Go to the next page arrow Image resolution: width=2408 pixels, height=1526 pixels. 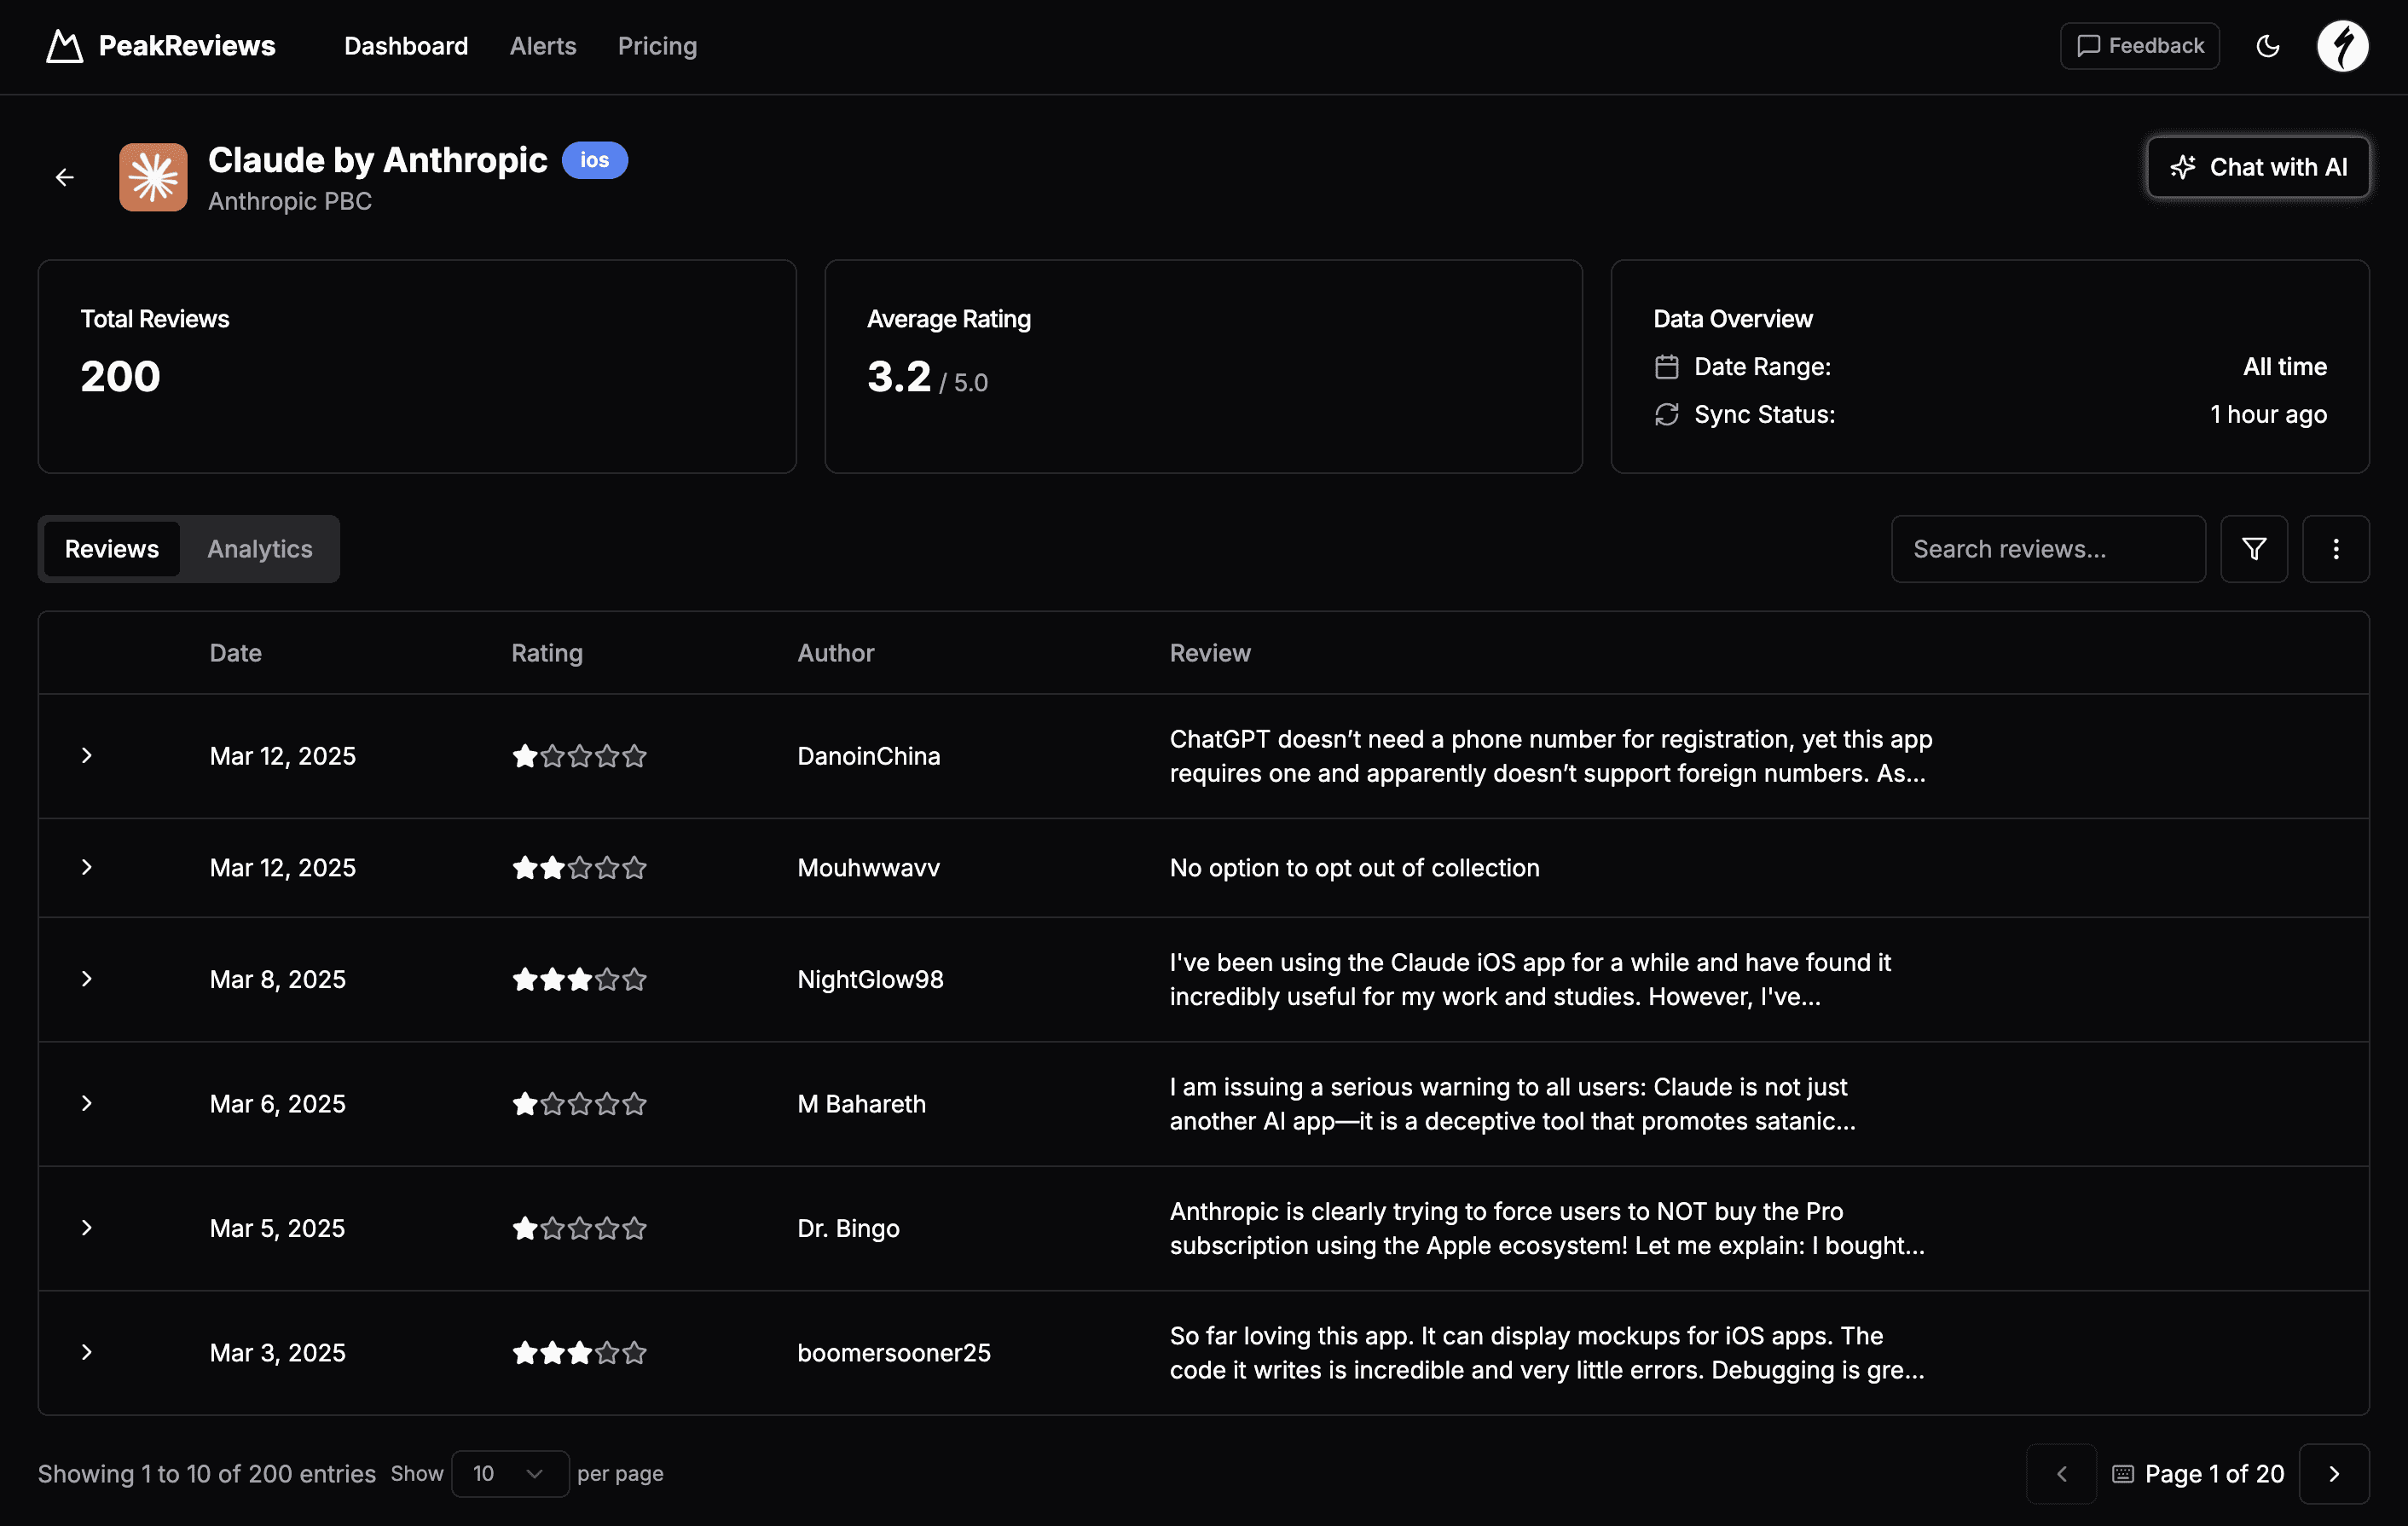(2334, 1474)
